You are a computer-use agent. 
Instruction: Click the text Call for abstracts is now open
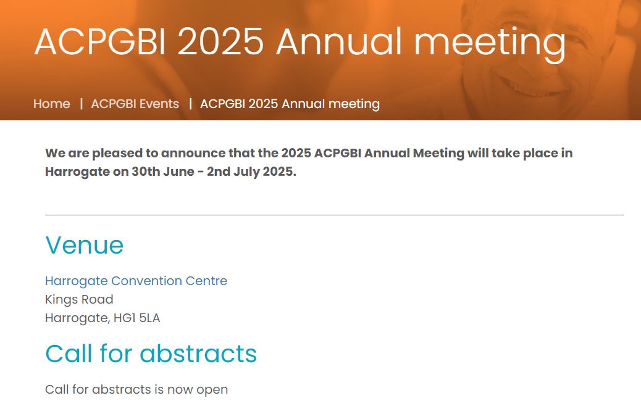(x=136, y=389)
